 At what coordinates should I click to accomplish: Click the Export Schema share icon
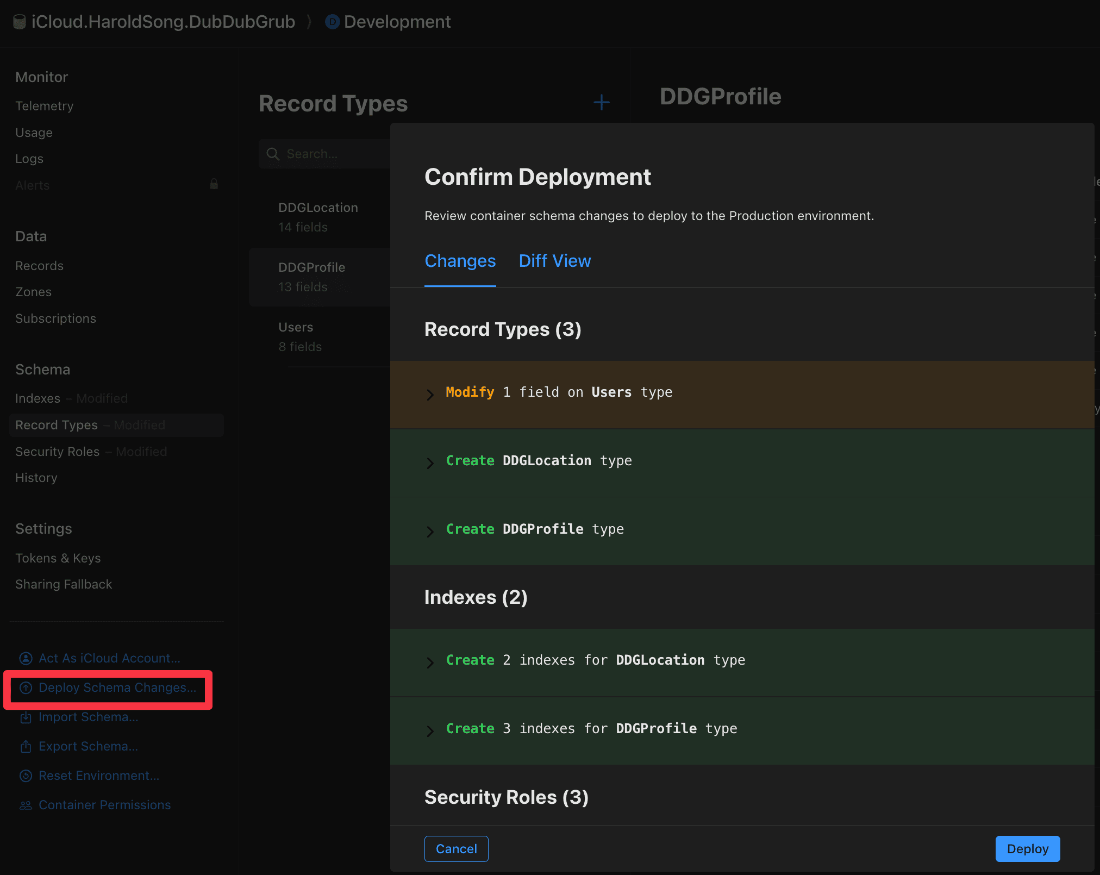(x=26, y=746)
